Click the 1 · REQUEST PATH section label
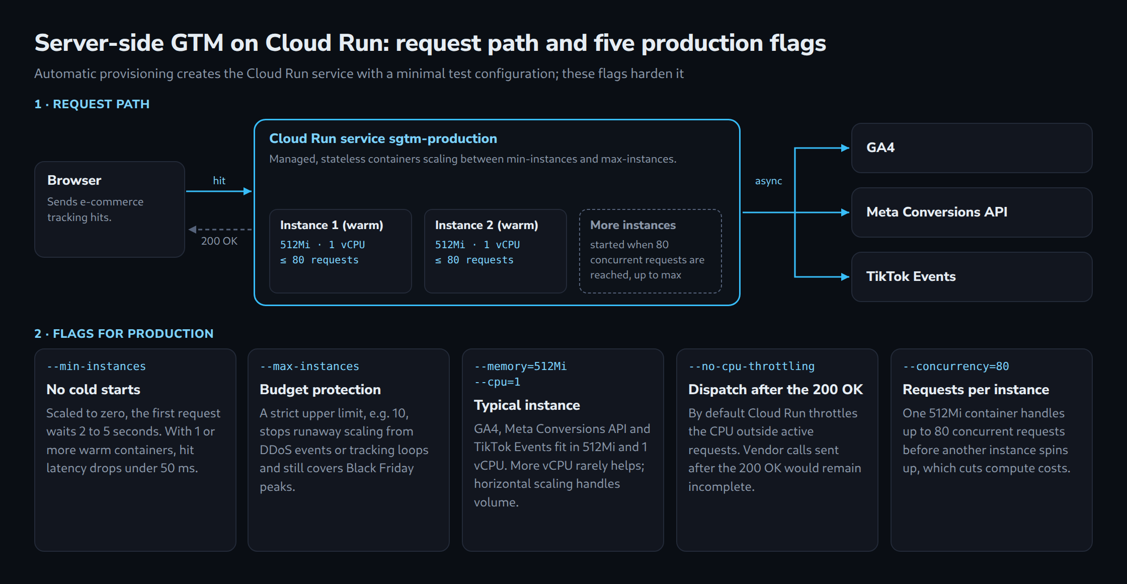Image resolution: width=1127 pixels, height=584 pixels. [x=92, y=104]
